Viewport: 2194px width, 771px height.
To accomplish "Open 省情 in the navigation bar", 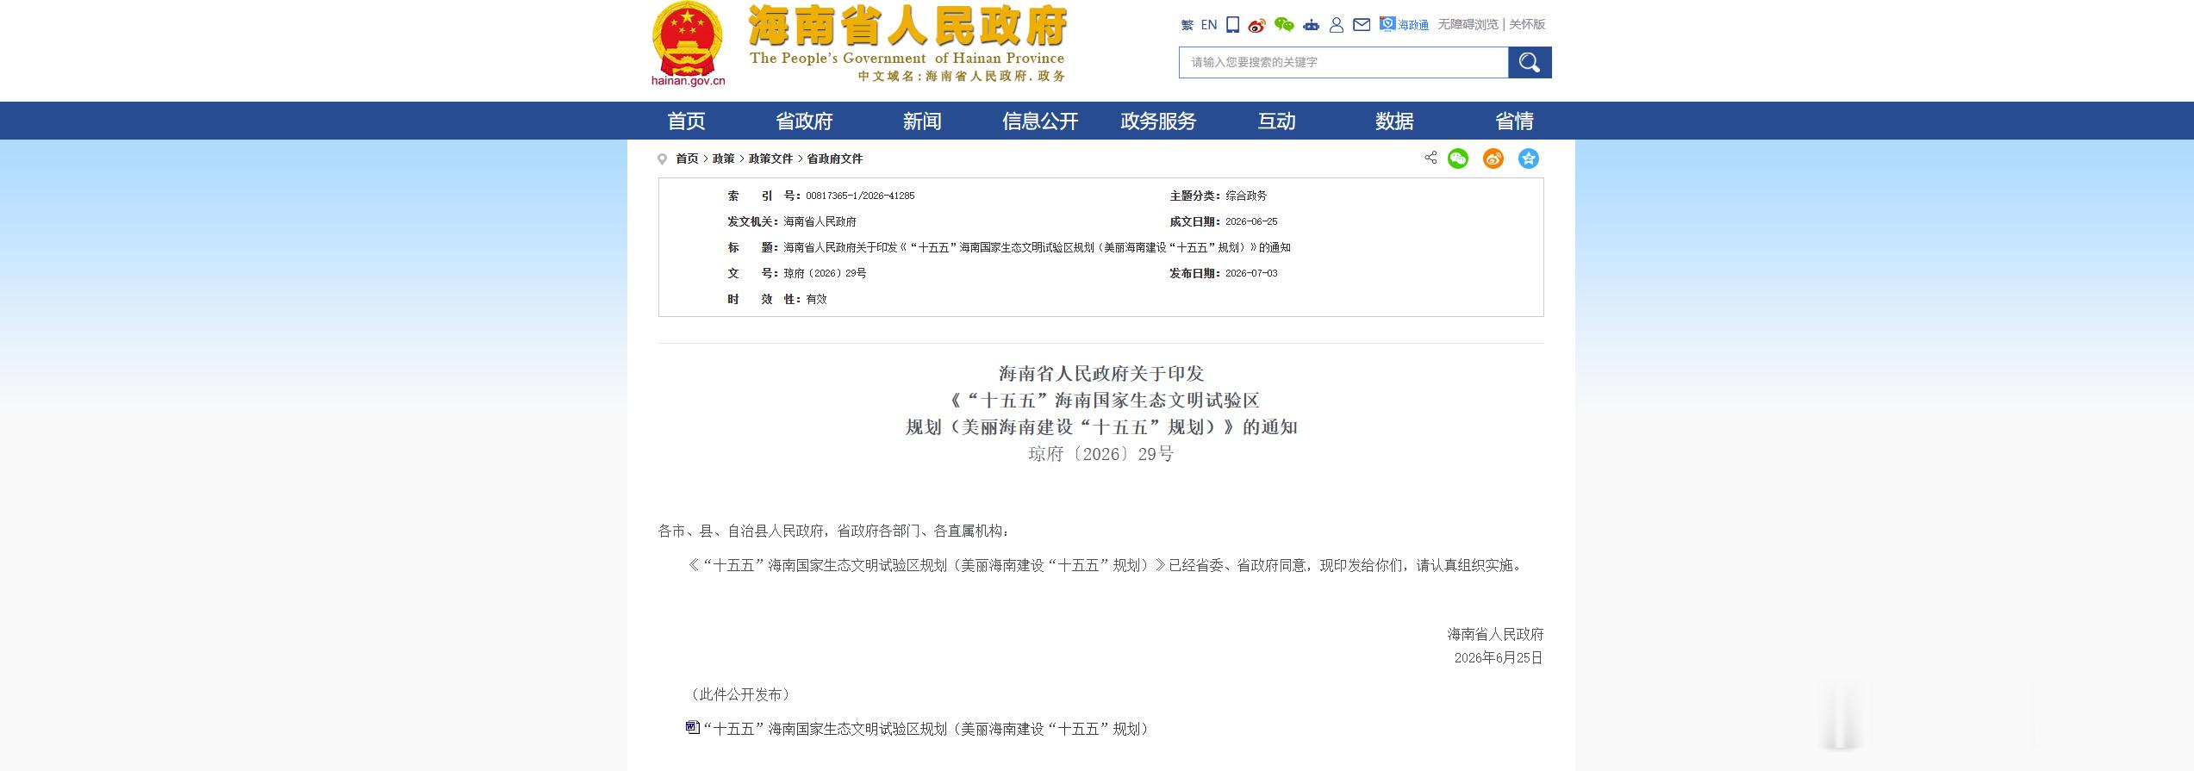I will pos(1514,121).
